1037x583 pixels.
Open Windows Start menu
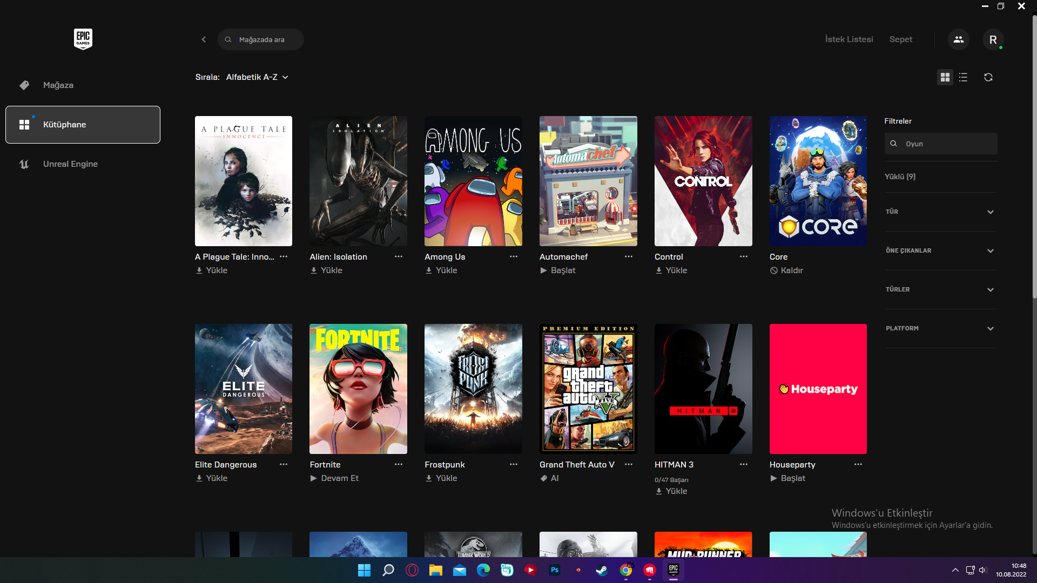365,570
